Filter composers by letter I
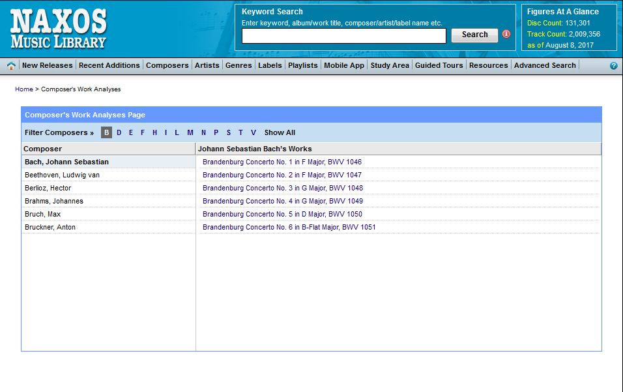Viewport: 623px width, 392px height. [166, 132]
